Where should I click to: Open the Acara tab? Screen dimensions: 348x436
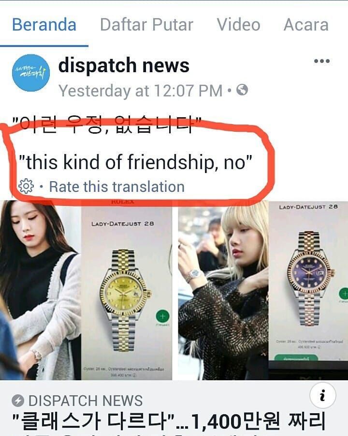pos(306,25)
